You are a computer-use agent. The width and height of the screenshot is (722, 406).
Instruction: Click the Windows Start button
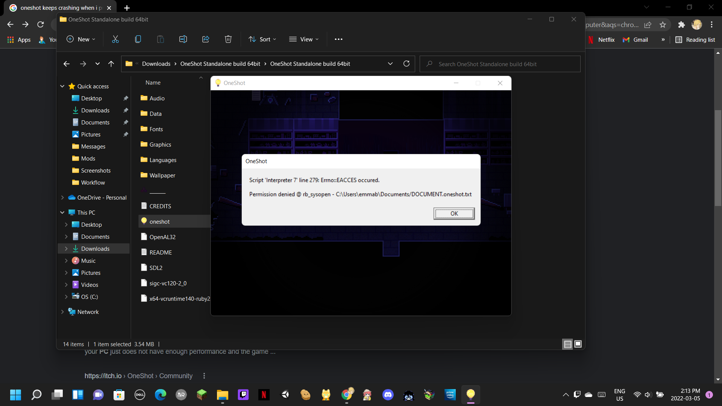click(x=15, y=395)
